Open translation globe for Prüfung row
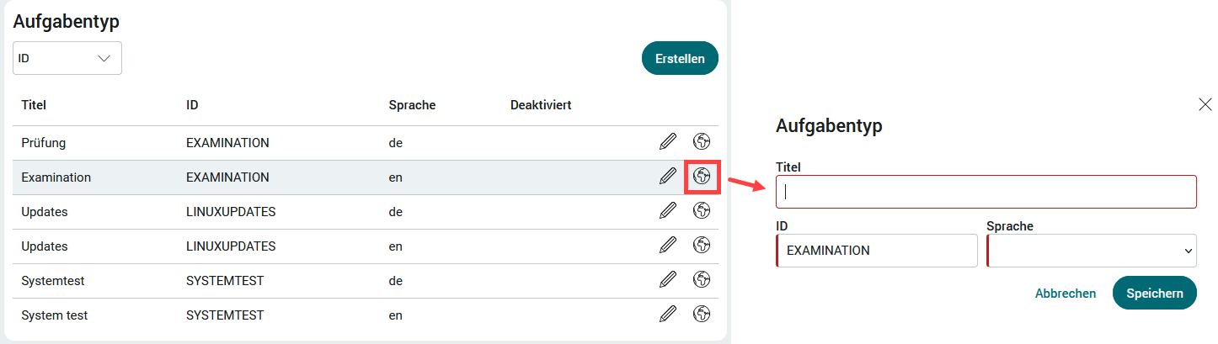Image resolution: width=1218 pixels, height=344 pixels. [x=702, y=141]
